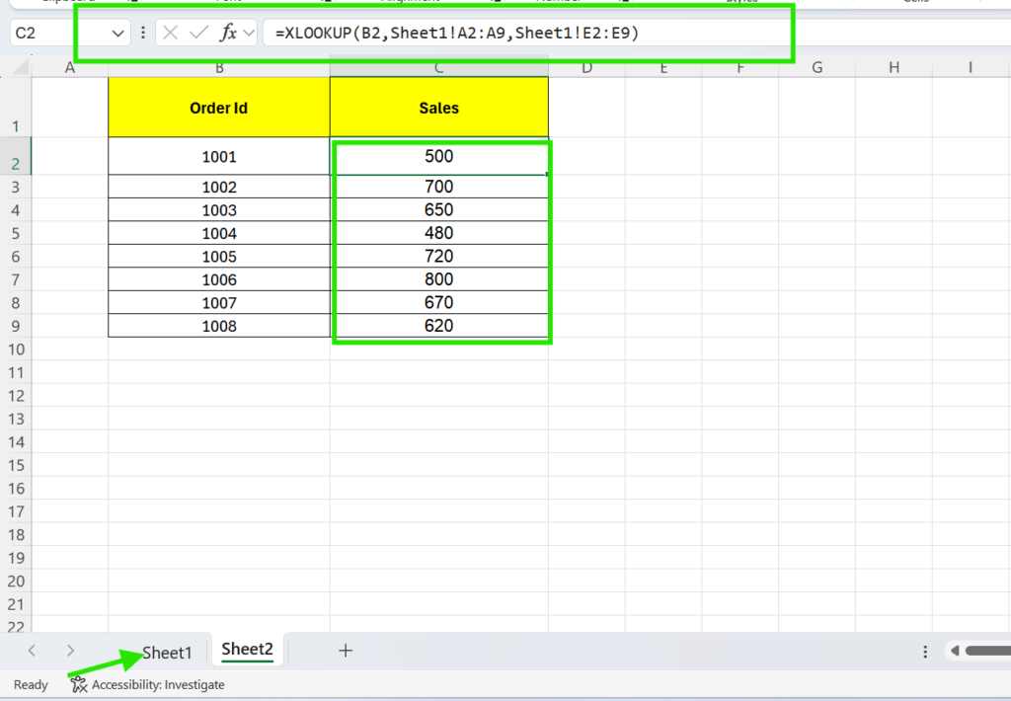The width and height of the screenshot is (1011, 701).
Task: Select column B header
Action: [219, 67]
